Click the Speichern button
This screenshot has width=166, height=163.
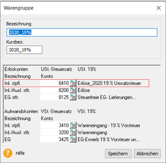pyautogui.click(x=118, y=154)
